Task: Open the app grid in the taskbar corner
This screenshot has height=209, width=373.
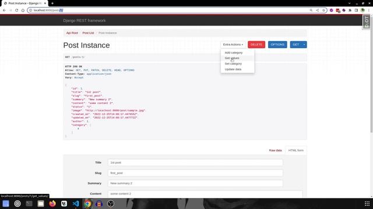Action: pos(367,204)
